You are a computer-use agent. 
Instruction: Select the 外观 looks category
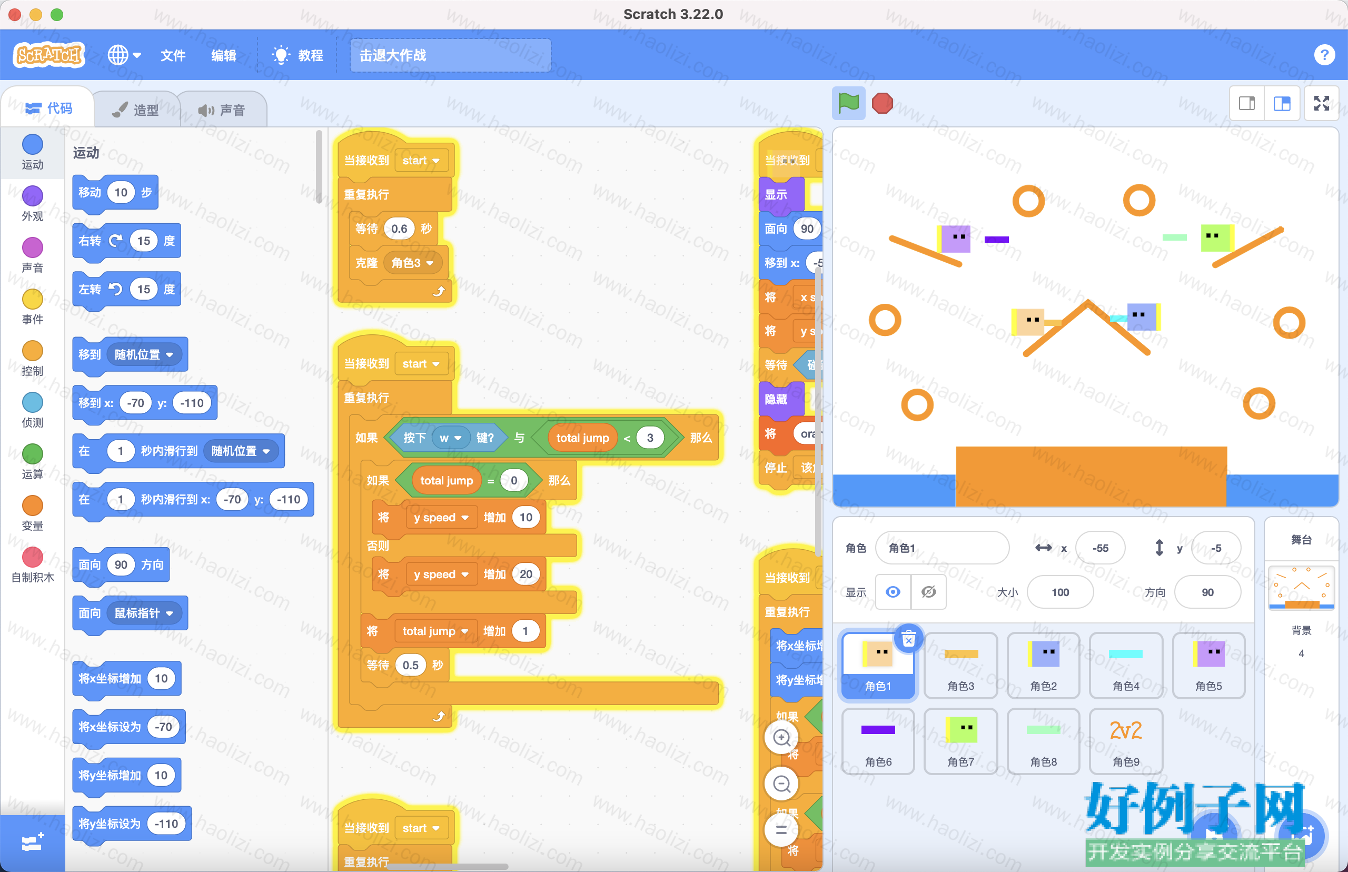click(x=32, y=203)
